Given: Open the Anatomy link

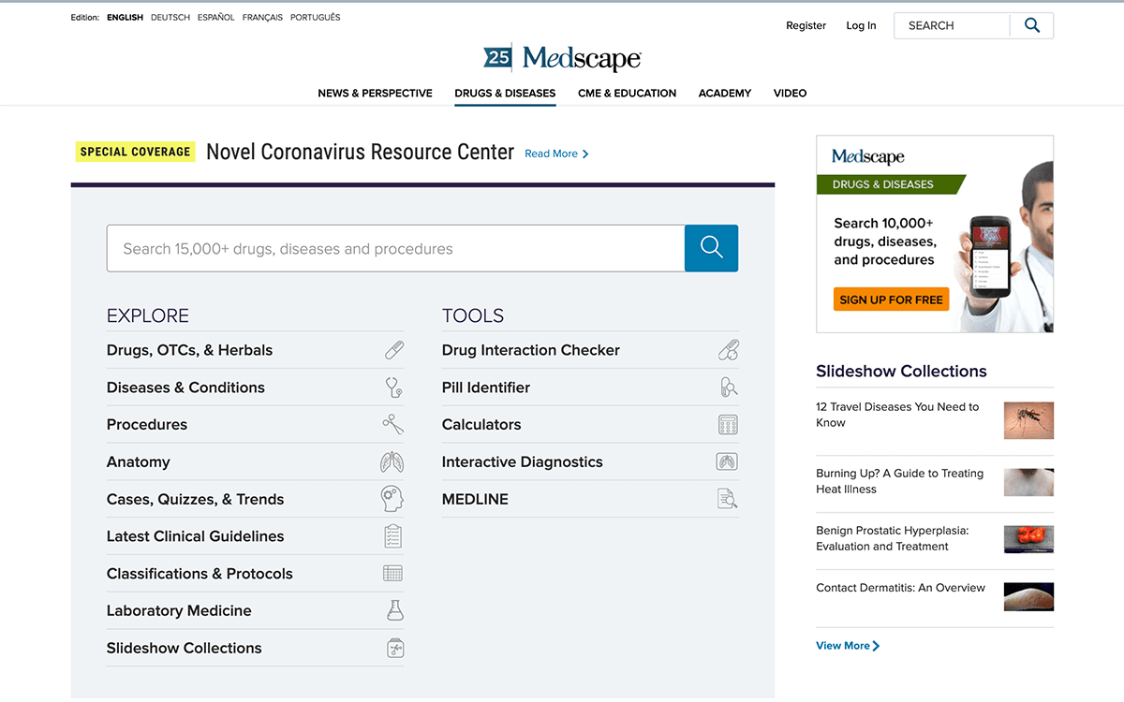Looking at the screenshot, I should [138, 461].
